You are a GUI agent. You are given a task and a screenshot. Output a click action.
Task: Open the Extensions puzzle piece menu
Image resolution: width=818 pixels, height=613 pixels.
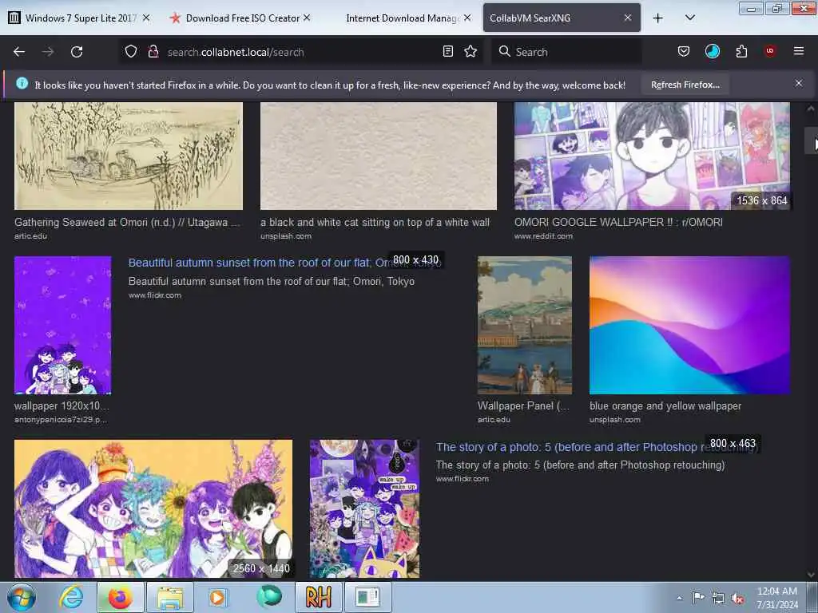click(741, 51)
